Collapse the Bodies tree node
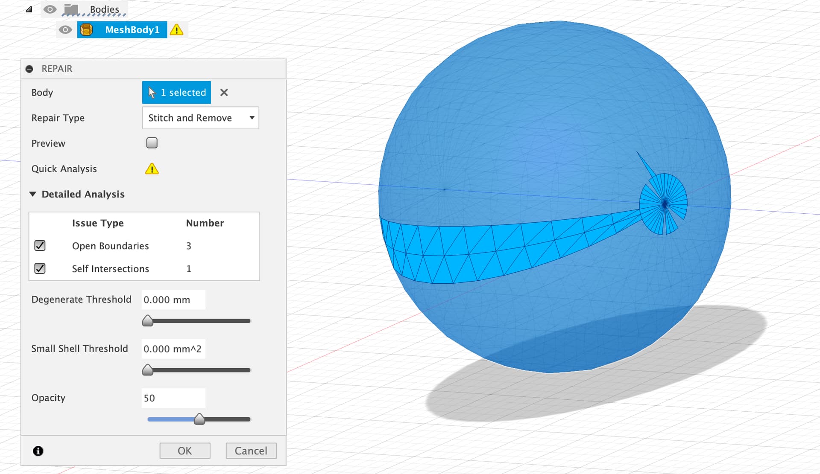820x474 pixels. (x=29, y=9)
